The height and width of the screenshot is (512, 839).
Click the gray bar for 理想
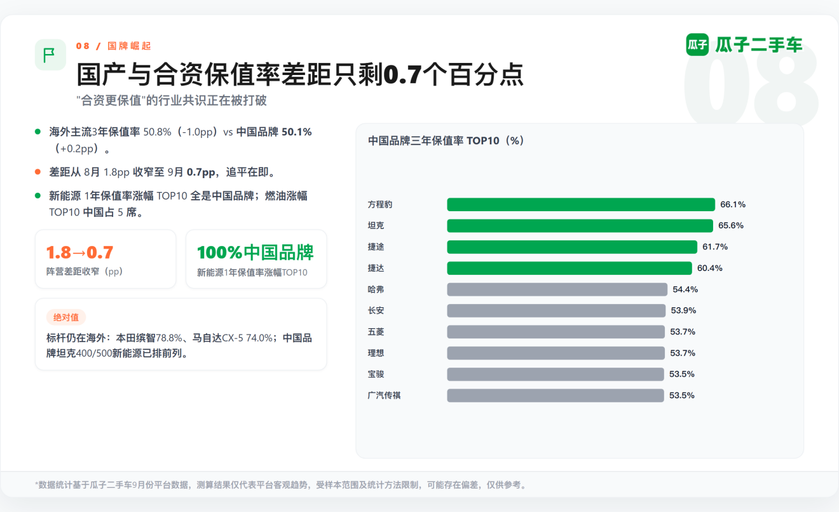pos(556,353)
